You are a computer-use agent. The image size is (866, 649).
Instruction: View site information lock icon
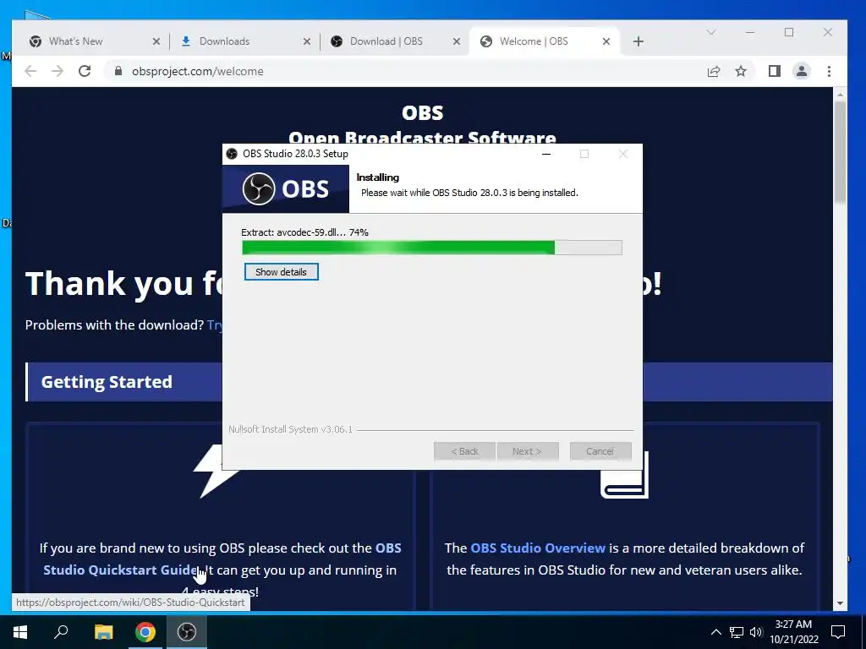click(118, 71)
